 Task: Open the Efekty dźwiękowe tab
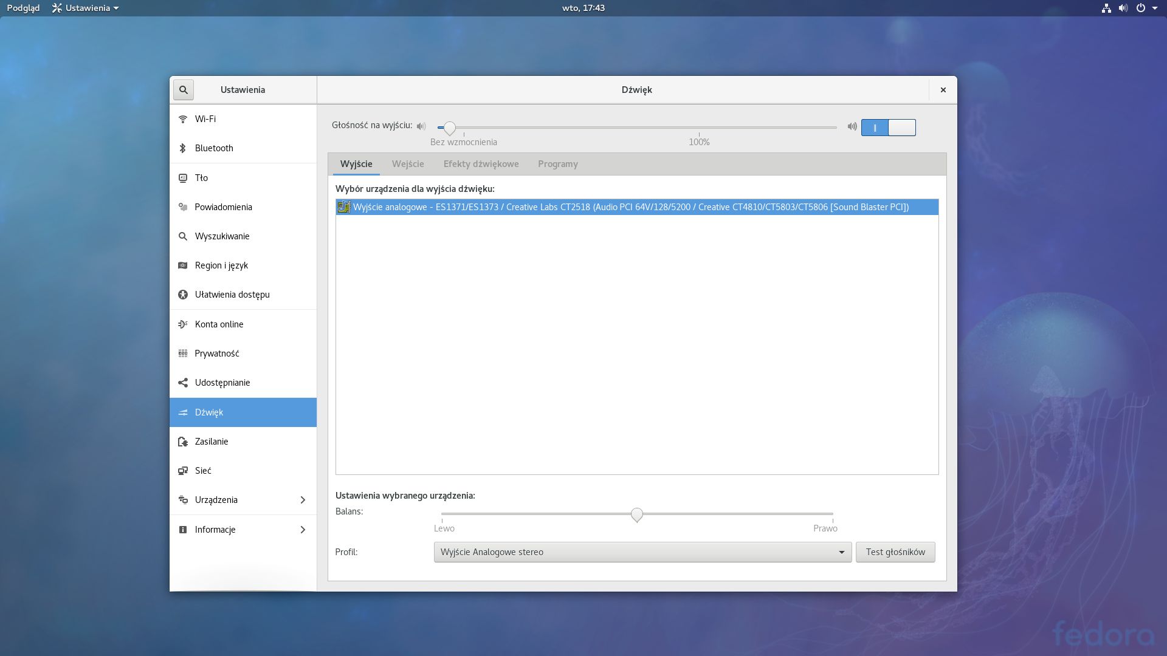coord(480,163)
